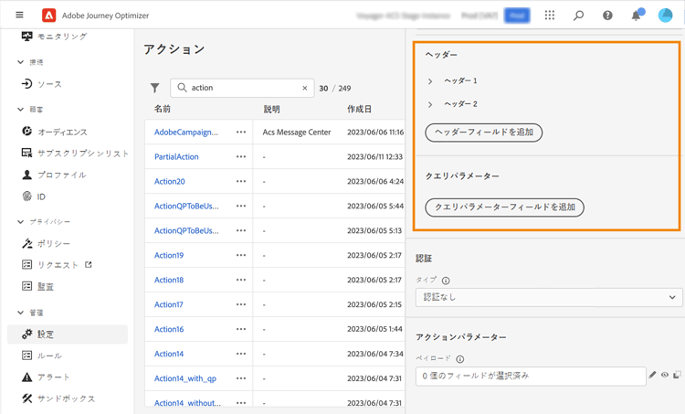Open more options for Action14 row

(x=241, y=354)
